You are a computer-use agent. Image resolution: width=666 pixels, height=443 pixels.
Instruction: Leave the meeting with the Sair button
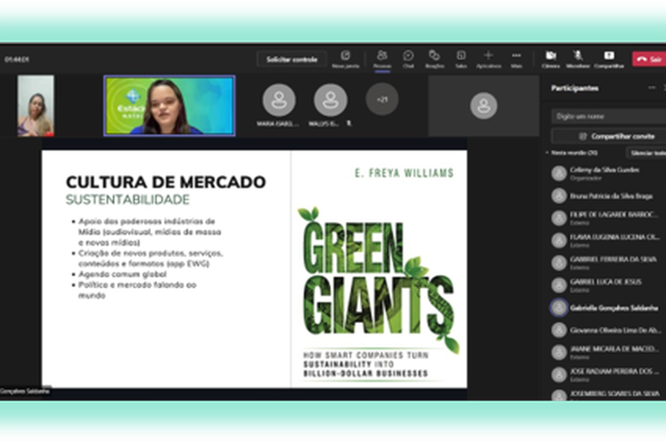[x=649, y=59]
